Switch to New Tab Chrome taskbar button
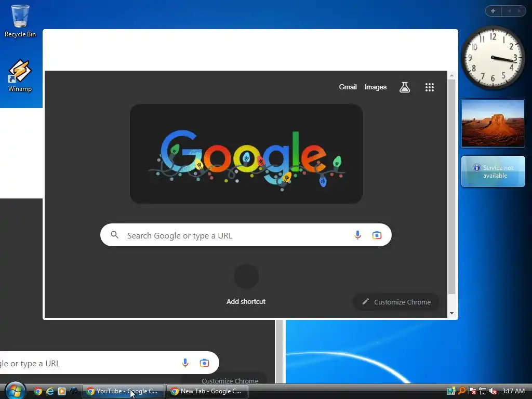The image size is (532, 399). [207, 391]
